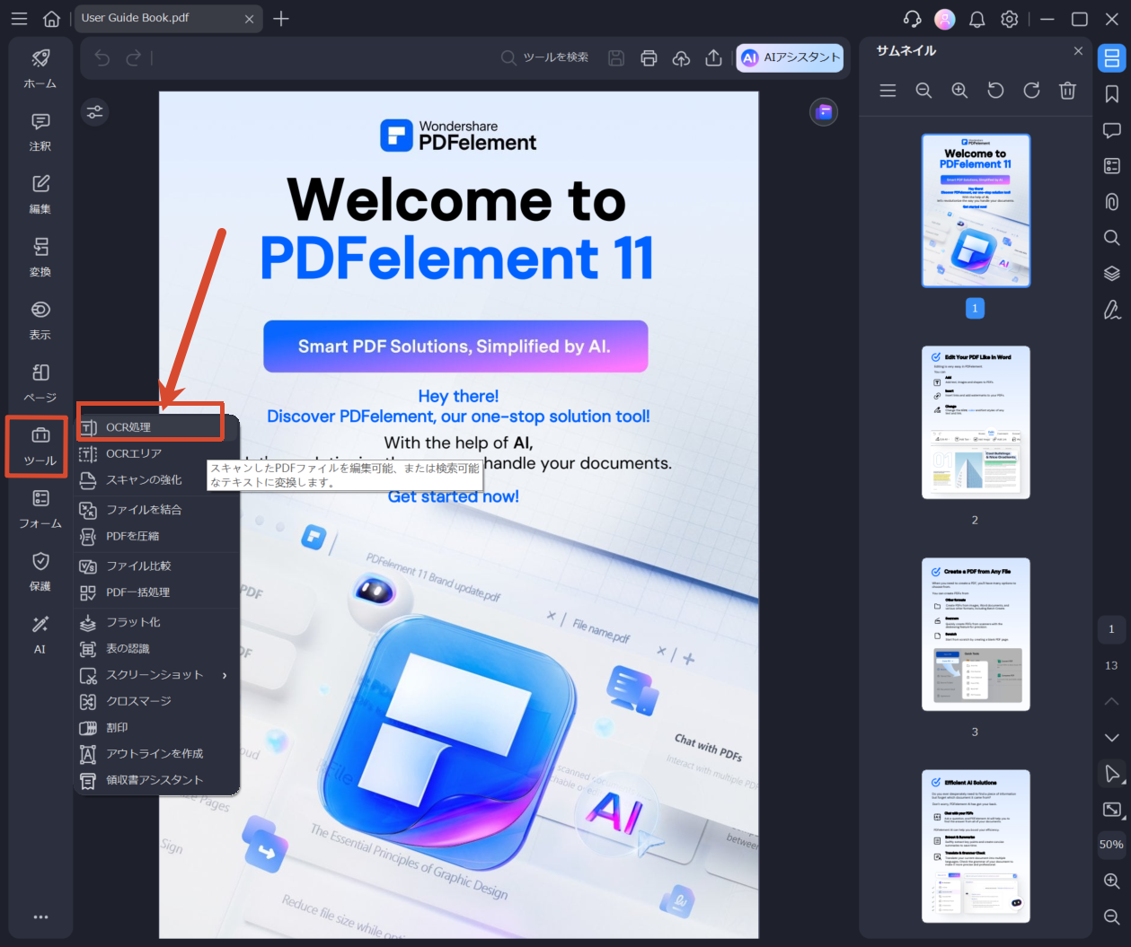Choose PDF一括処理 menu entry

(x=157, y=592)
